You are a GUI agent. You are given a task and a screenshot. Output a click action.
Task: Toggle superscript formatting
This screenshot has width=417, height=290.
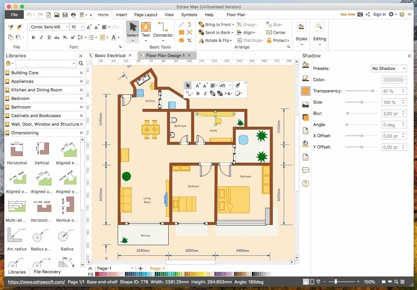73,38
